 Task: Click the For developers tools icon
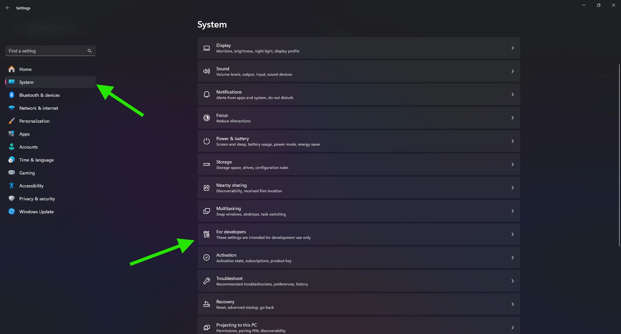coord(207,234)
